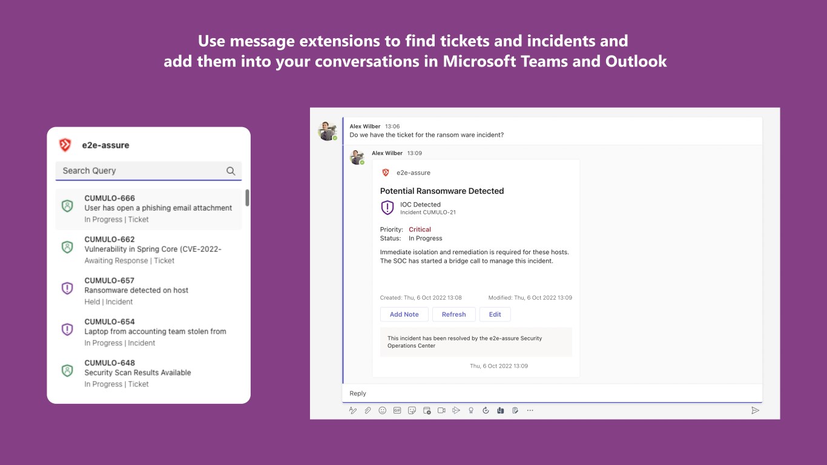This screenshot has width=827, height=465.
Task: Click the Critical priority value
Action: click(420, 229)
